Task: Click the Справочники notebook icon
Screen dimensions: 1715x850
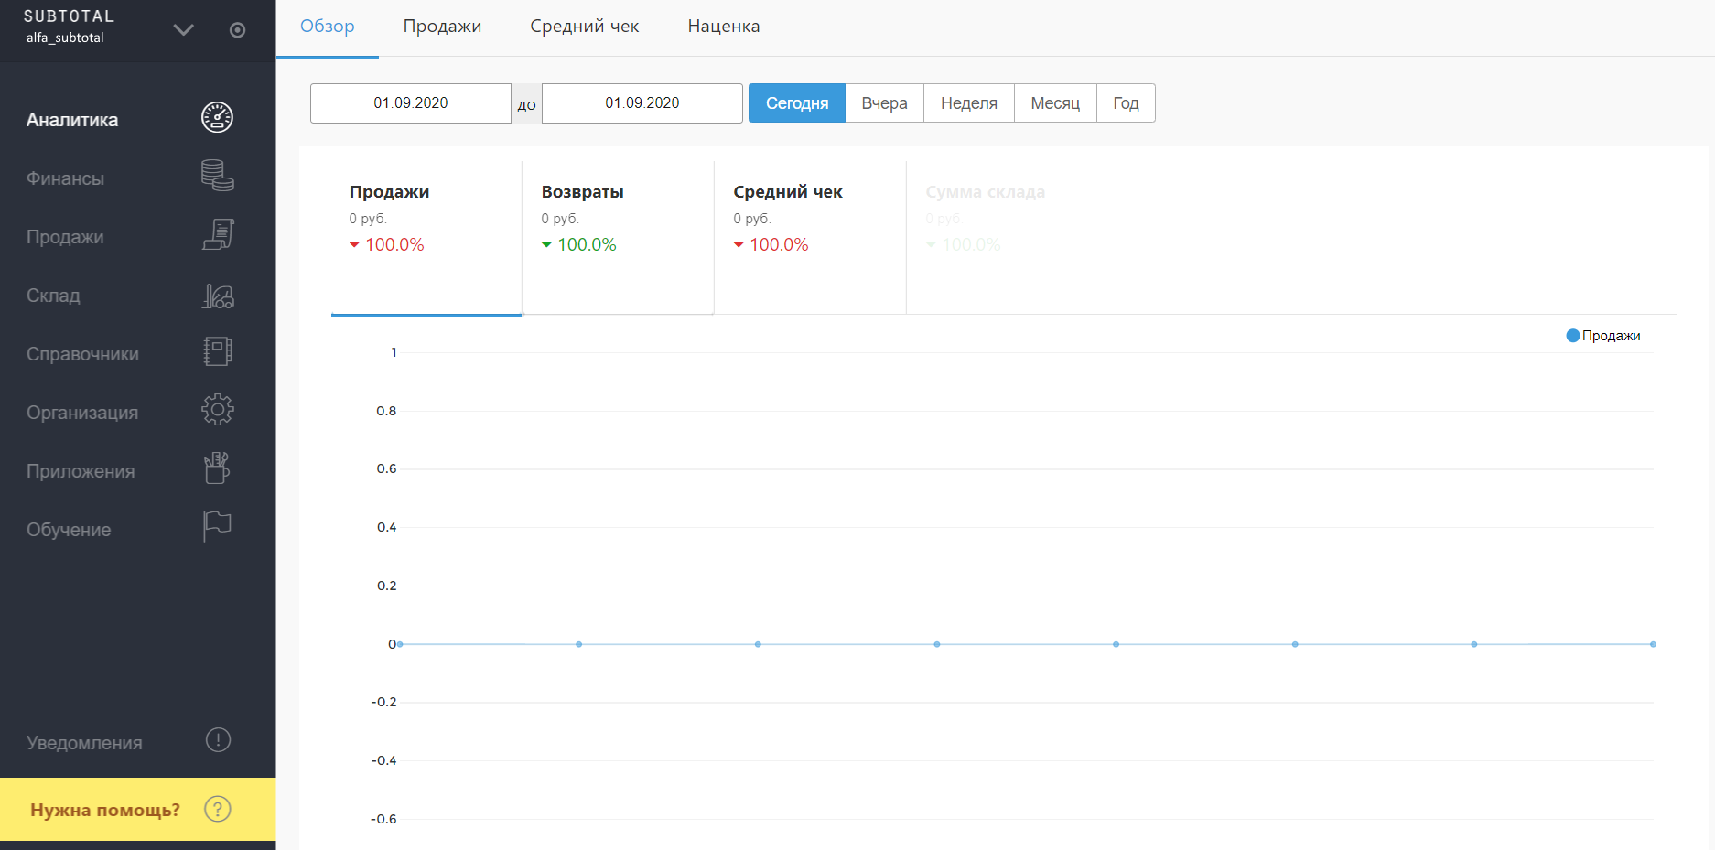Action: [x=217, y=351]
